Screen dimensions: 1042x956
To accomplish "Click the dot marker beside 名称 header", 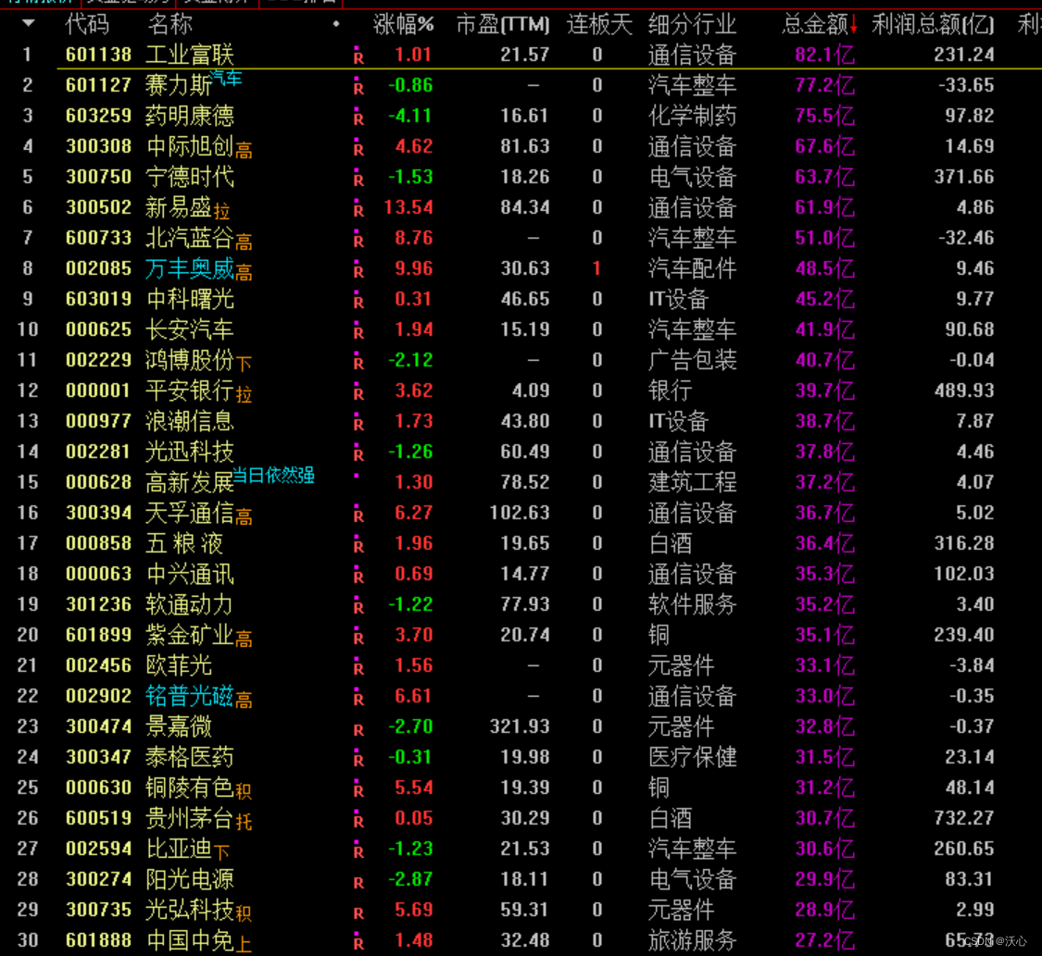I will pyautogui.click(x=336, y=25).
